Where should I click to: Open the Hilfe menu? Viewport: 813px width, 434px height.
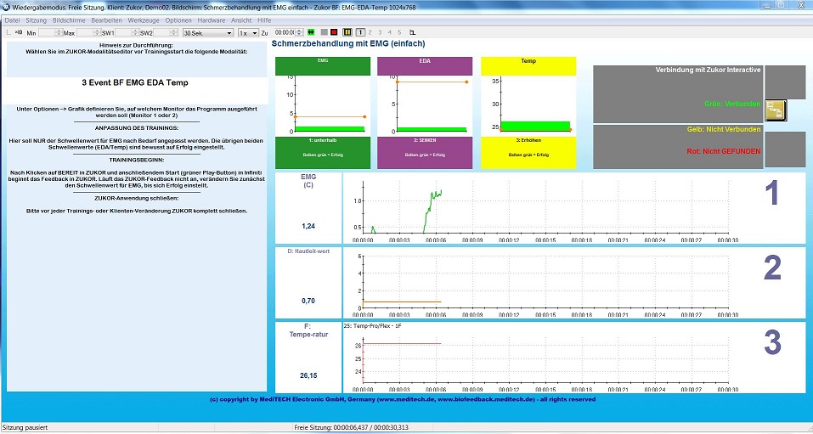[264, 20]
